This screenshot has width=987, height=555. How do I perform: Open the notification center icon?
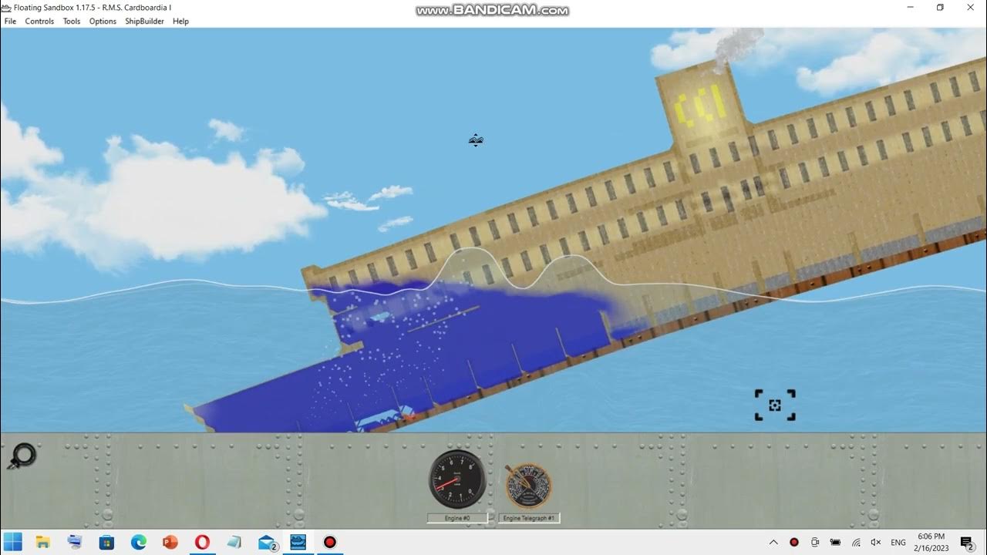[x=967, y=543]
